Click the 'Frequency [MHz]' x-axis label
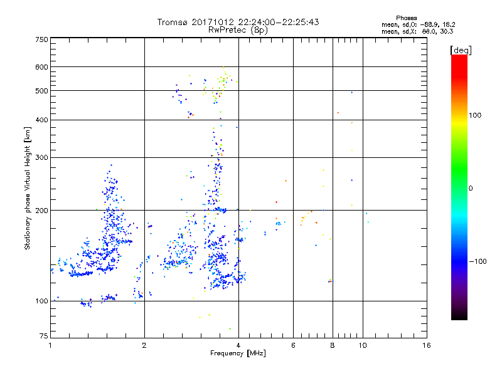Image resolution: width=502 pixels, height=376 pixels. 238,353
